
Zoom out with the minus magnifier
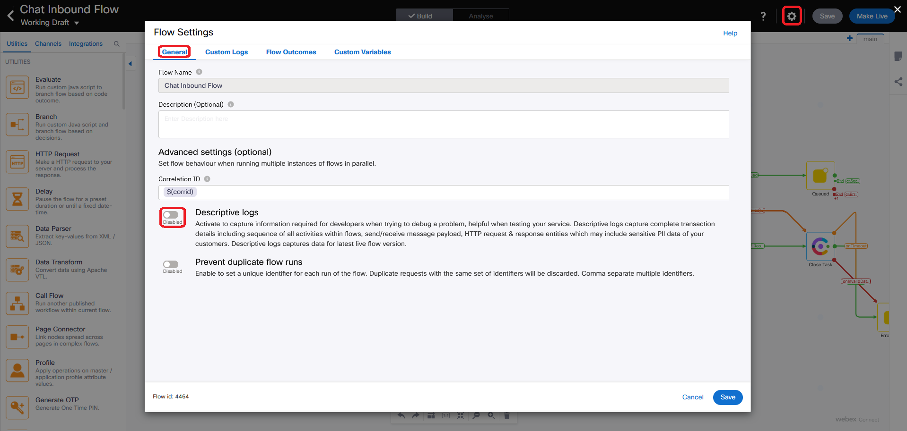pos(476,415)
